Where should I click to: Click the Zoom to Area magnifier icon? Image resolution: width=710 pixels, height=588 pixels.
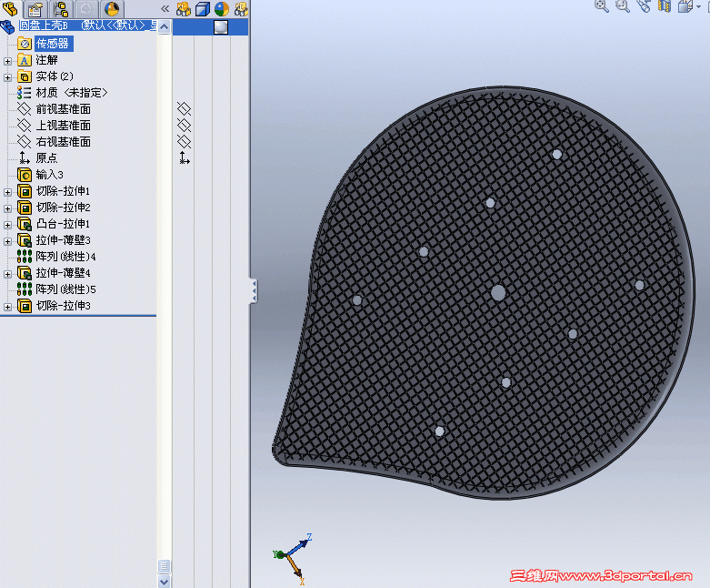[x=623, y=5]
